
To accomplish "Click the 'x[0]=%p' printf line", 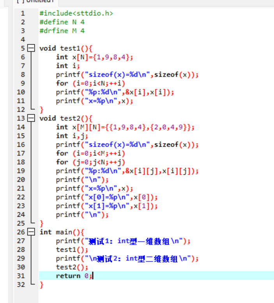I will coord(107,197).
